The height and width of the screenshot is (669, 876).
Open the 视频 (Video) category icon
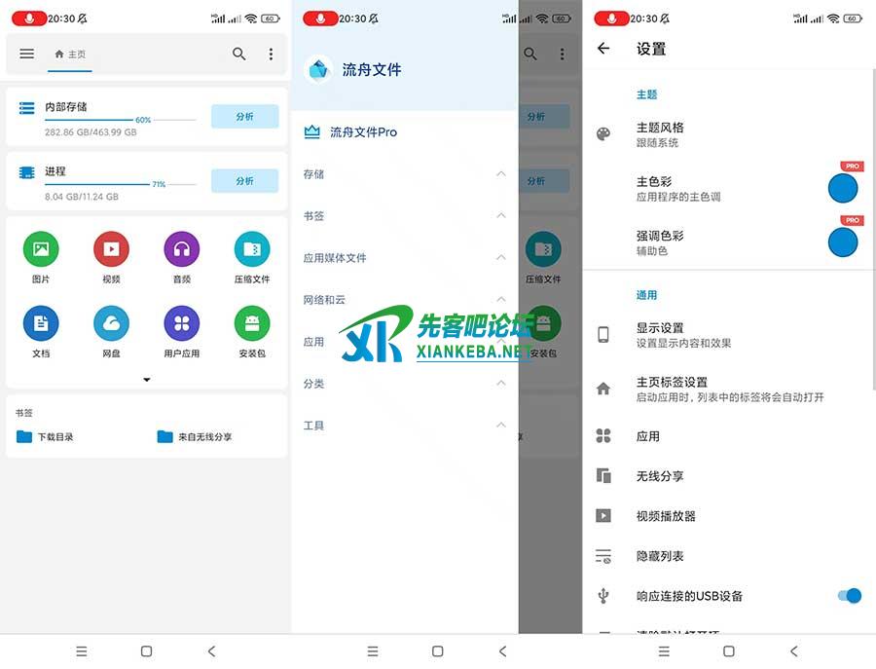(111, 249)
